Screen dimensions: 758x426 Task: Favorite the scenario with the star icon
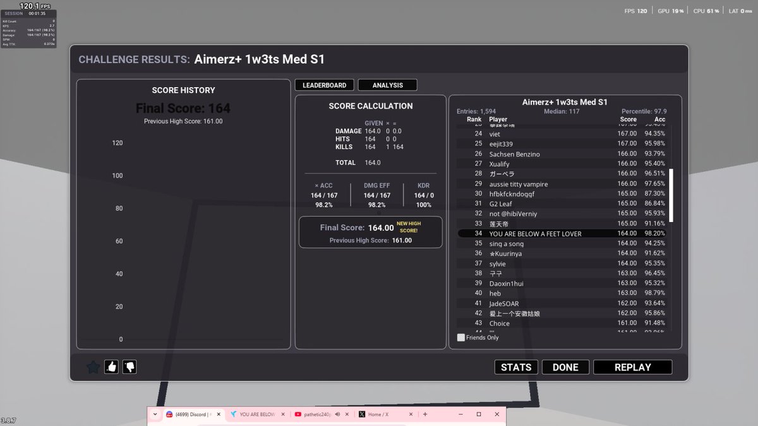click(93, 367)
